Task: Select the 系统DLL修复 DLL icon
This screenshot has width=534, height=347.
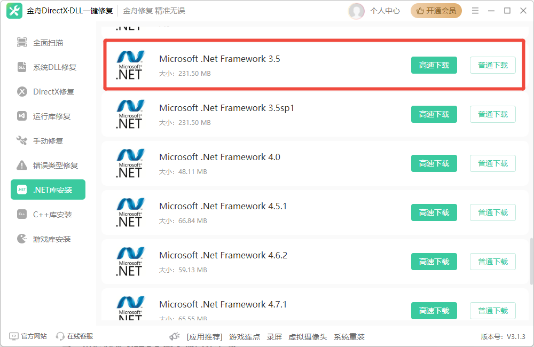Action: (x=22, y=67)
